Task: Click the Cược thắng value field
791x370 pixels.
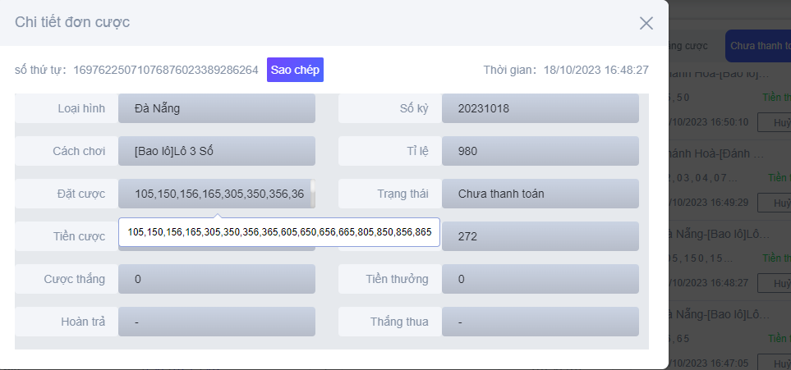Action: click(x=216, y=279)
